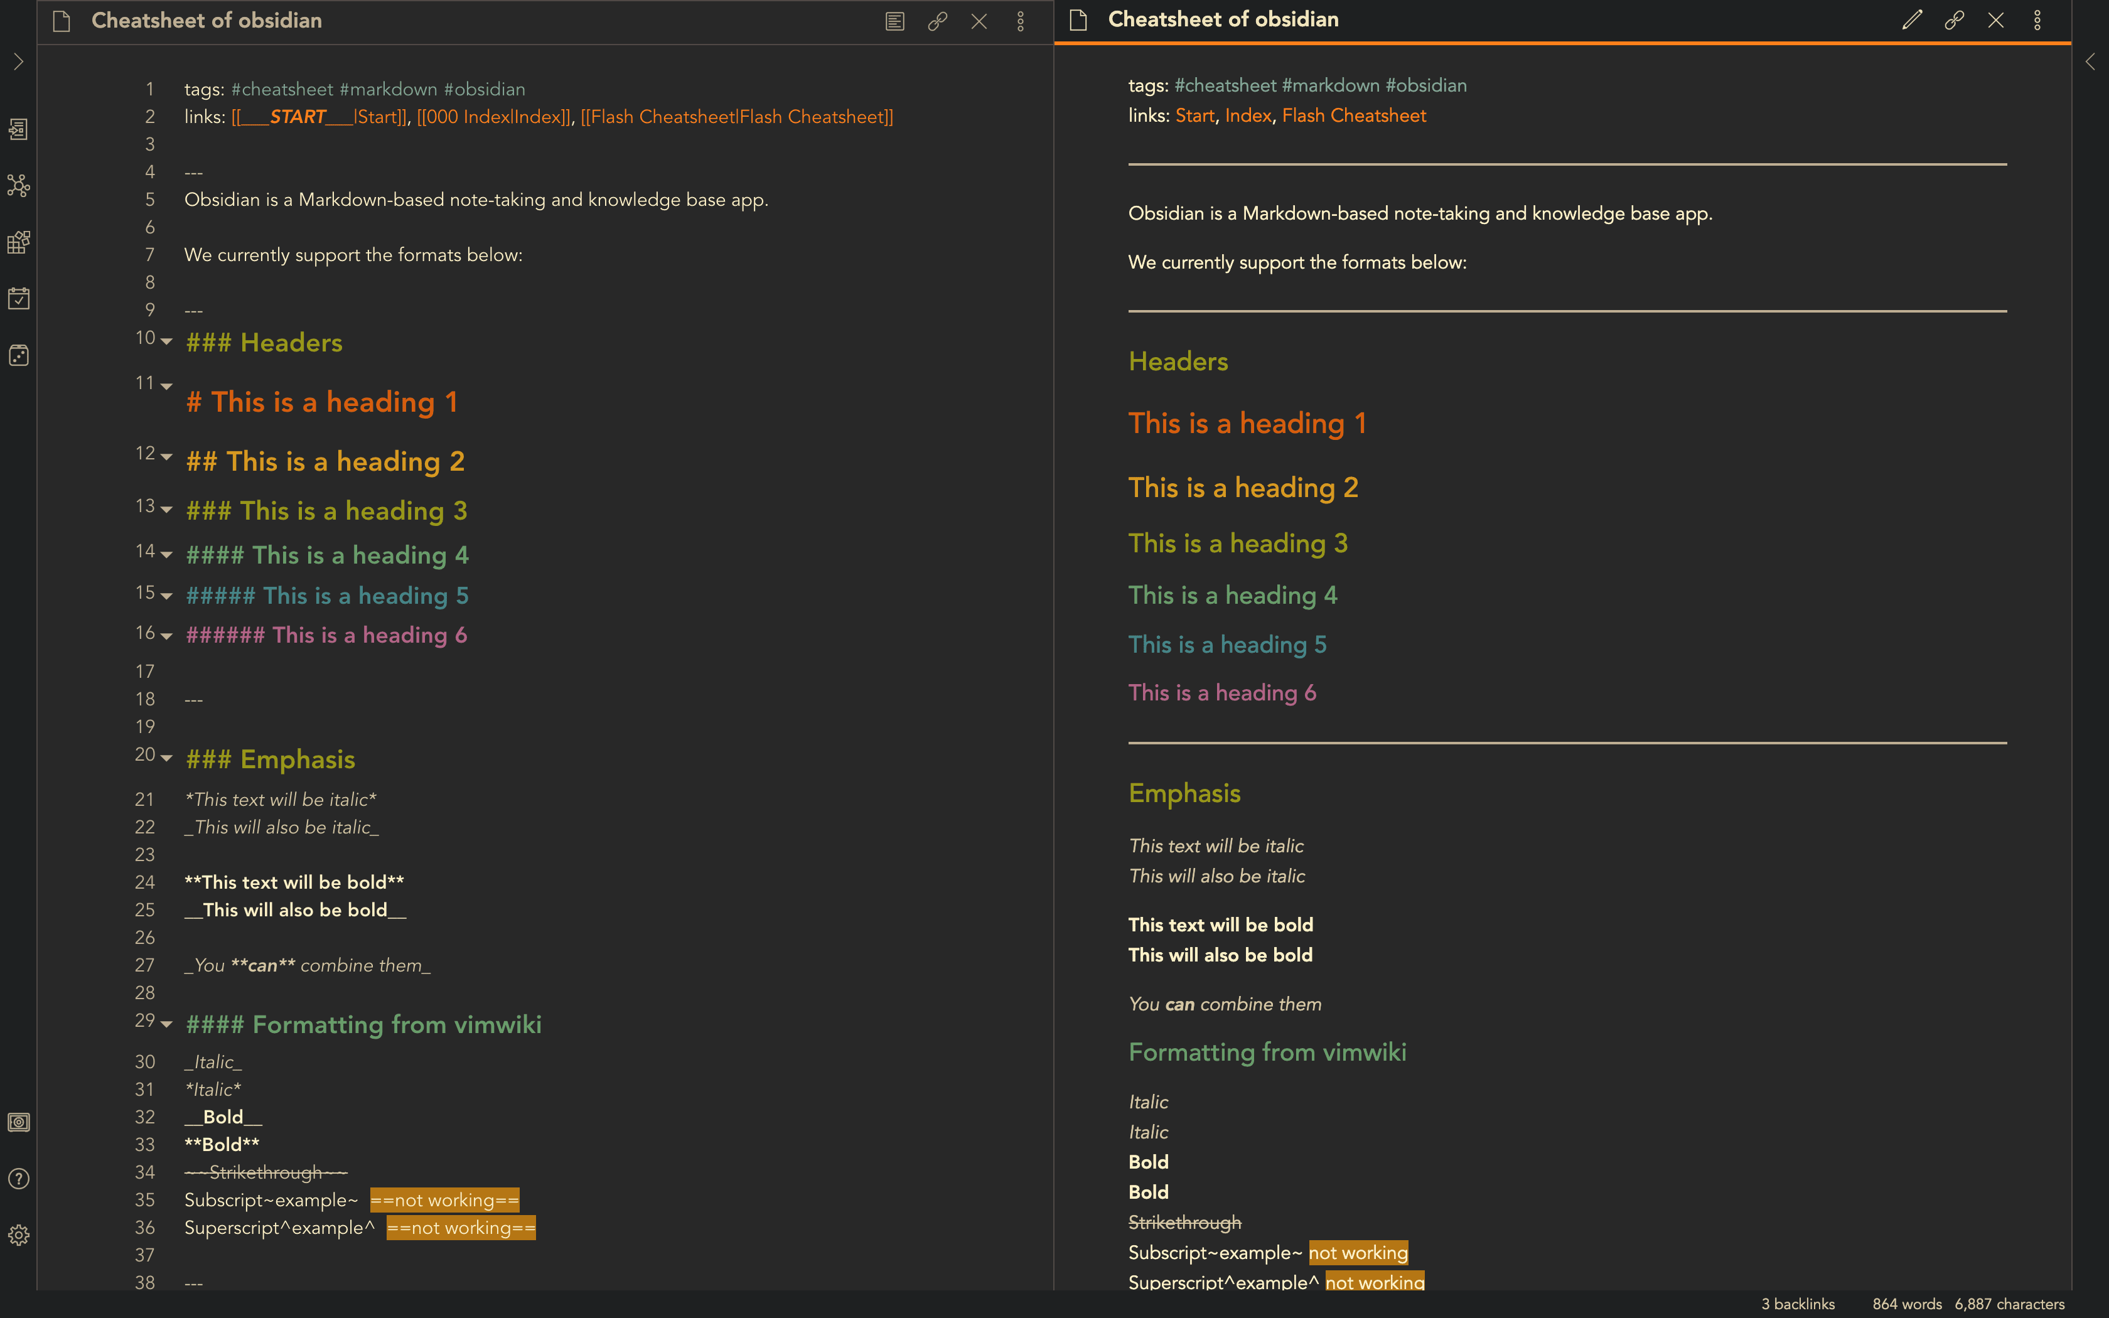Open the graph view
The width and height of the screenshot is (2109, 1318).
click(18, 185)
